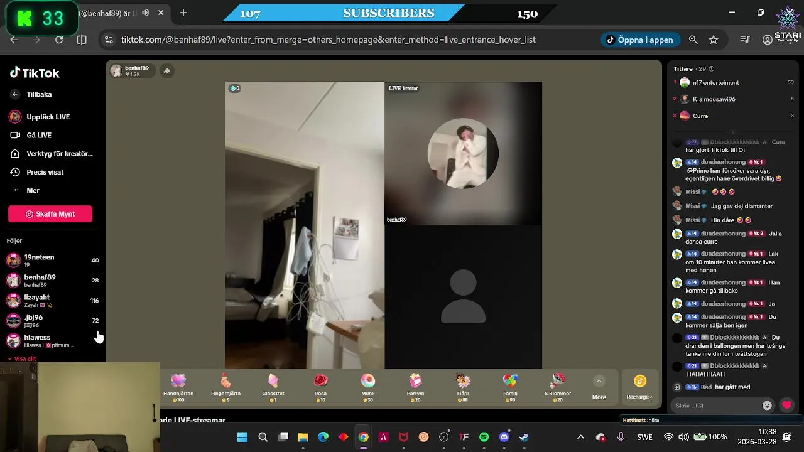Open Verktyg för kreatörer menu item

pyautogui.click(x=52, y=154)
